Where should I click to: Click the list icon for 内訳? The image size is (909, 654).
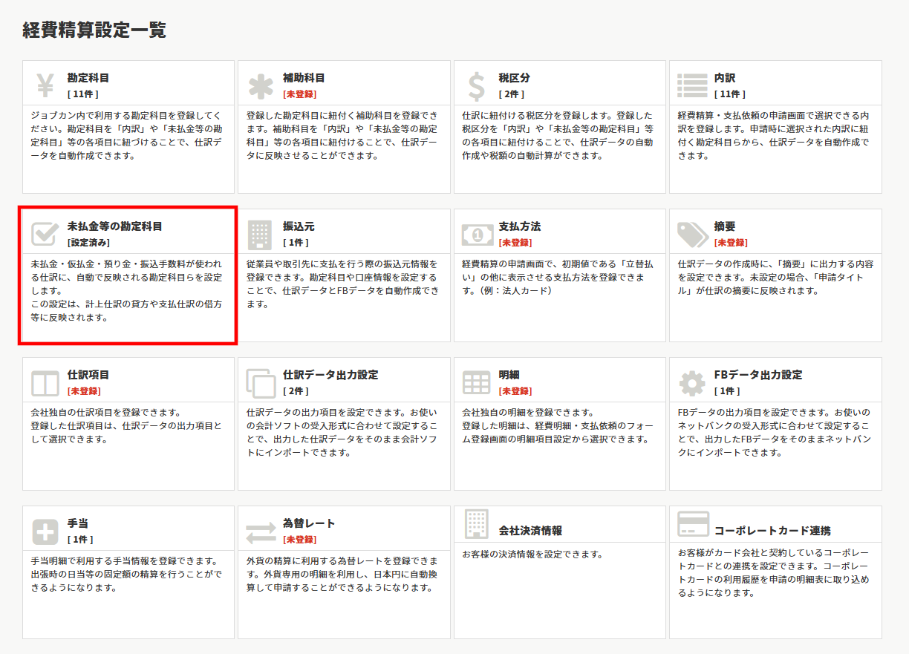(691, 85)
